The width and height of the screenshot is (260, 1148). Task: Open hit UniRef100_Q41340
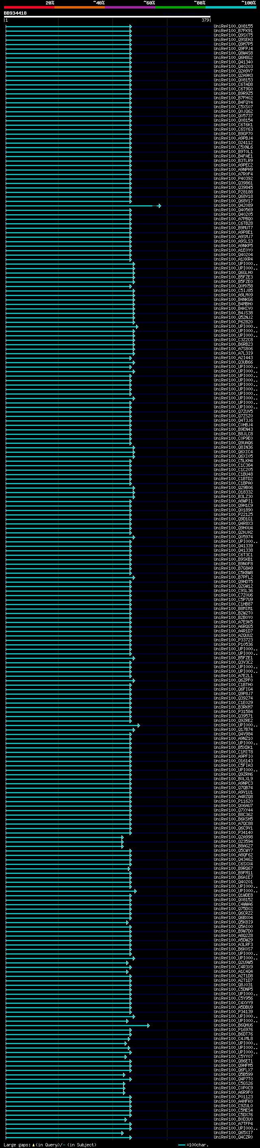[233, 62]
